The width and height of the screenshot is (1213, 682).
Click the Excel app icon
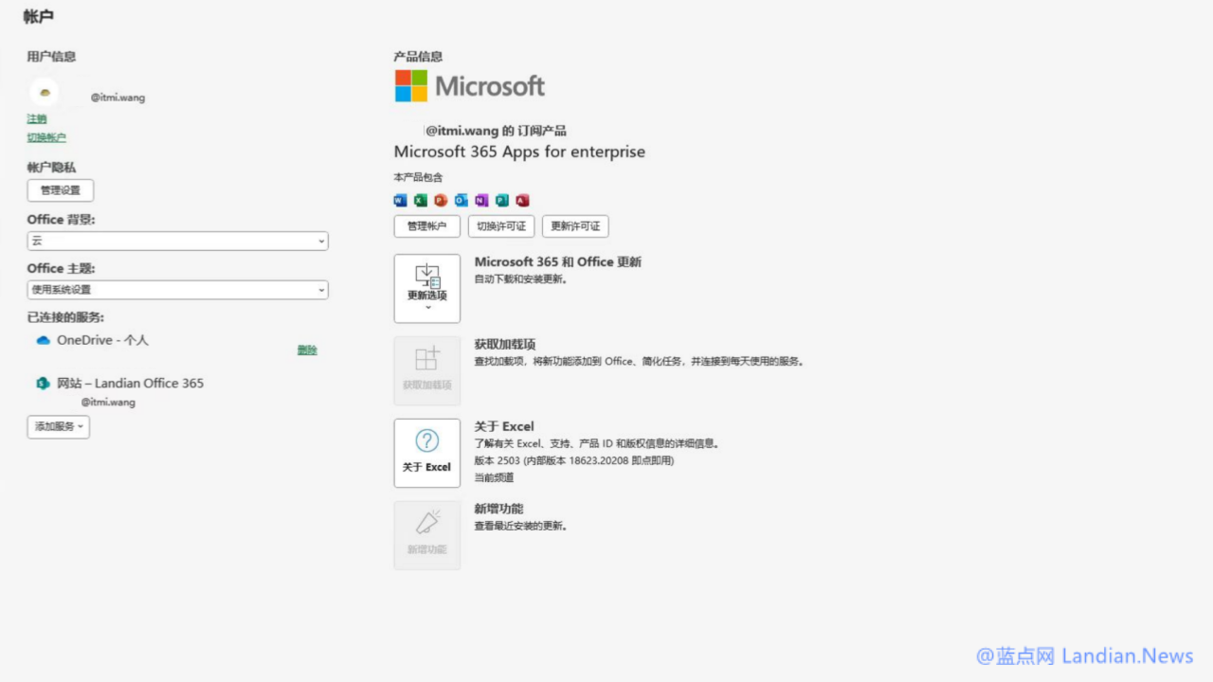click(421, 200)
